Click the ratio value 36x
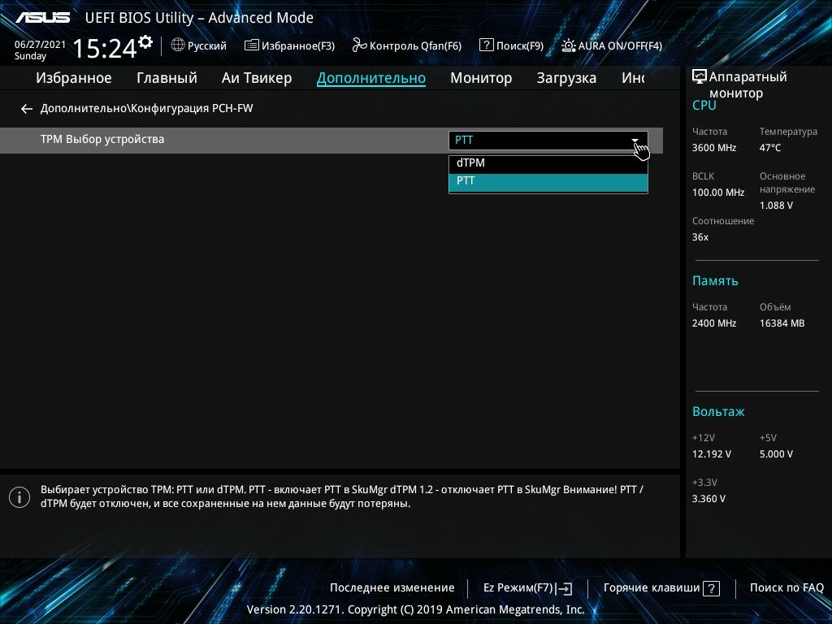 click(x=700, y=237)
